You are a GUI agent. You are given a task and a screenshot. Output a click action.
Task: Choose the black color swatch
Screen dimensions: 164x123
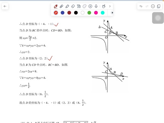pyautogui.click(x=76, y=13)
